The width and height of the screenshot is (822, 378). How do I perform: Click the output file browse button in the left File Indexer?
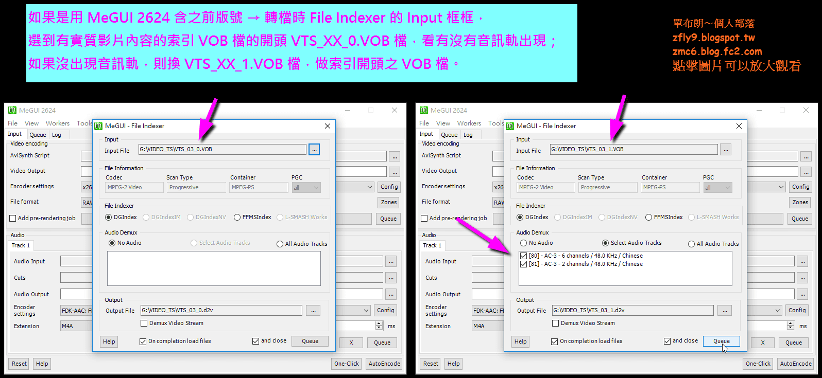click(313, 311)
